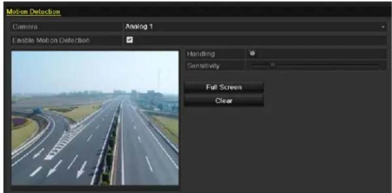Click the Enable Motion Detection label
This screenshot has height=193, width=392.
click(51, 40)
